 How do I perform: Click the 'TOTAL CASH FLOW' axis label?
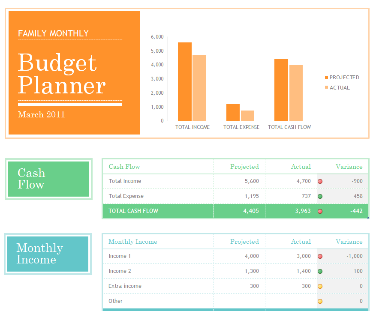[x=289, y=127]
